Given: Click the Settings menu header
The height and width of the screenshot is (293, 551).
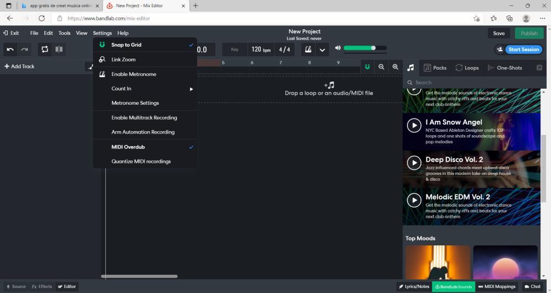Looking at the screenshot, I should (x=102, y=33).
